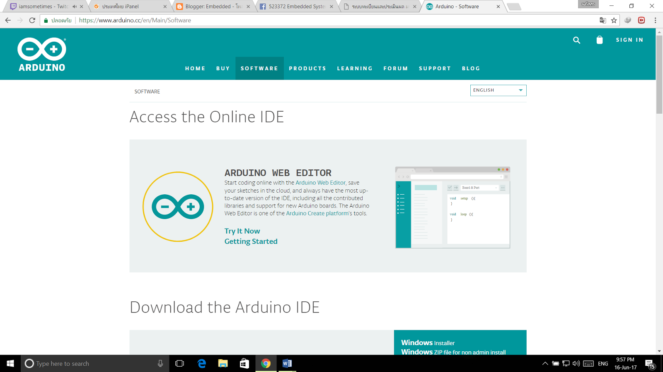Click the network icon in system tray

(566, 363)
